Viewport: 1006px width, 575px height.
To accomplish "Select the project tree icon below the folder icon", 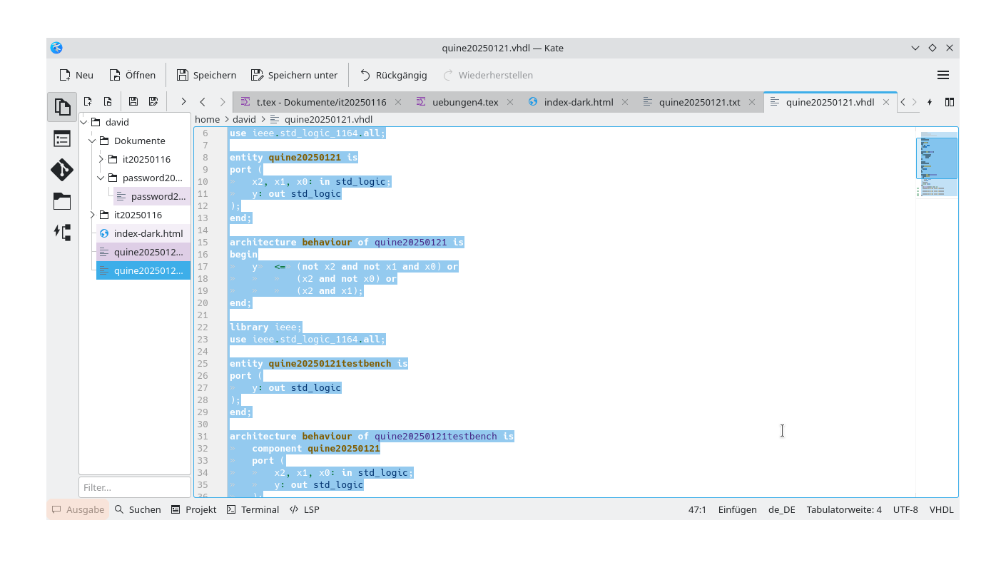I will coord(62,232).
